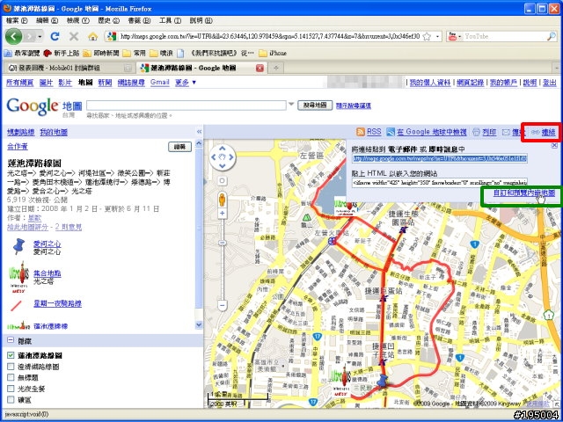Zoom out with the minus button
Viewport: 563px width, 422px height.
tap(223, 306)
